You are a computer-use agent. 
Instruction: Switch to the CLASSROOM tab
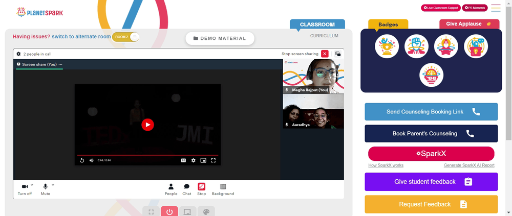[x=317, y=25]
